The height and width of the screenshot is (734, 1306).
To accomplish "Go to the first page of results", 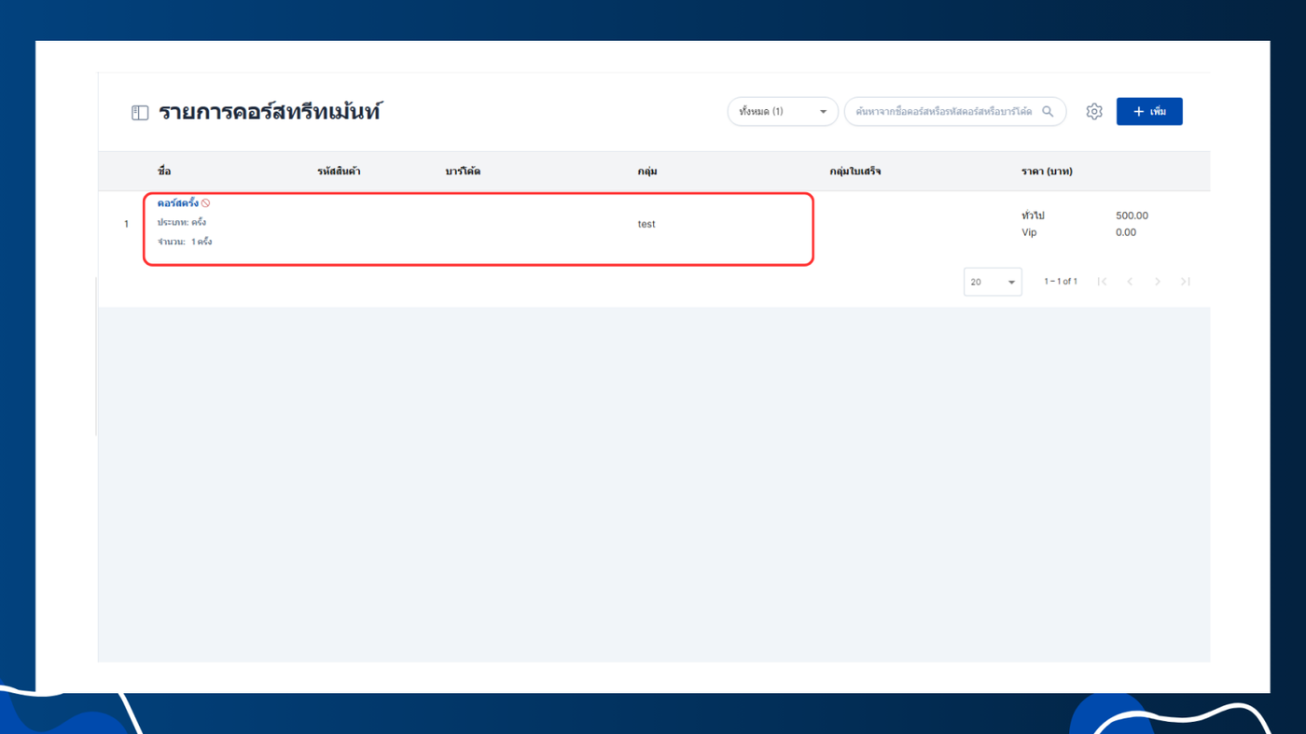I will pos(1102,282).
